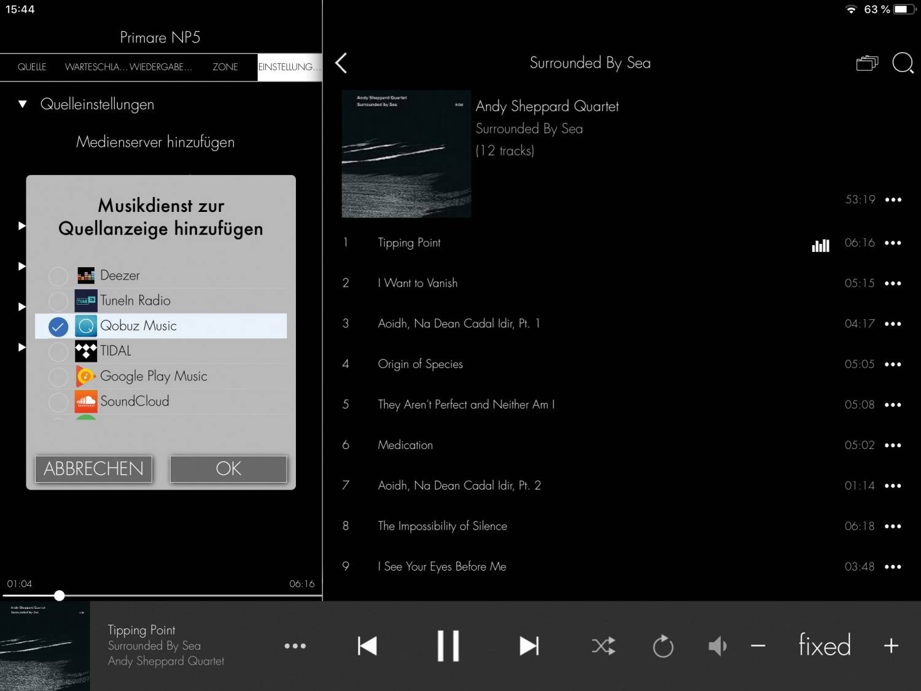Increase volume with plus button
921x691 pixels.
(891, 646)
